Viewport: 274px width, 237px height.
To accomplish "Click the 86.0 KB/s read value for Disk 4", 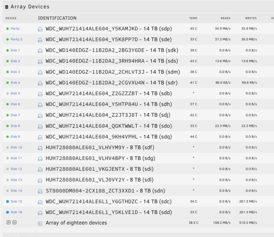I will click(x=223, y=82).
